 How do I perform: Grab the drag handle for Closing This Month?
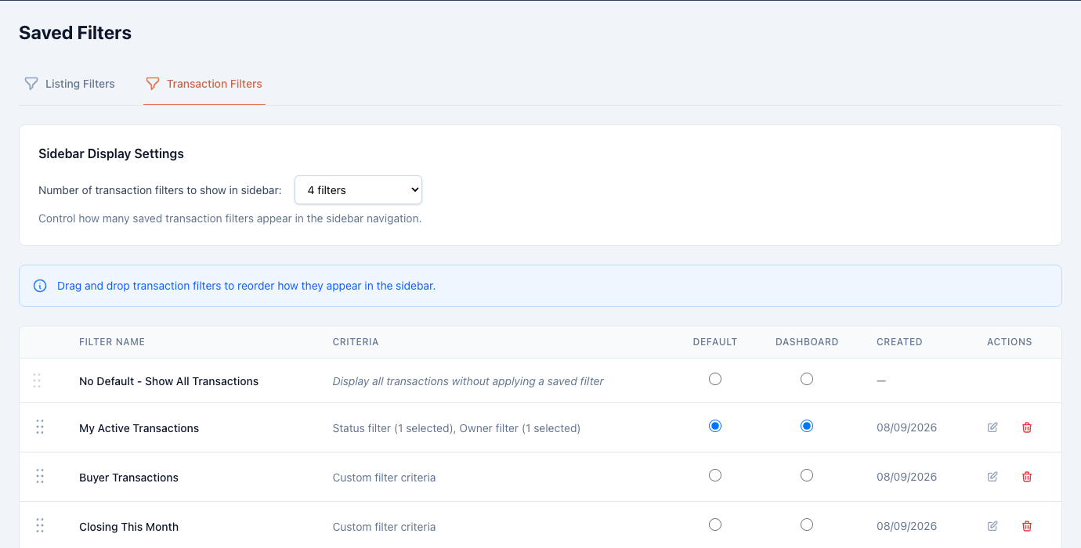click(40, 525)
